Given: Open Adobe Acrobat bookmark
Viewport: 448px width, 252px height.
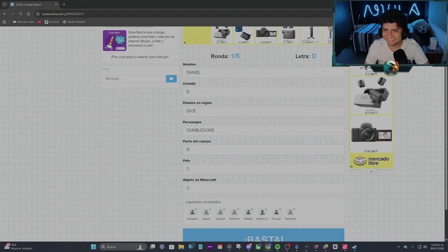Looking at the screenshot, I should point(74,22).
